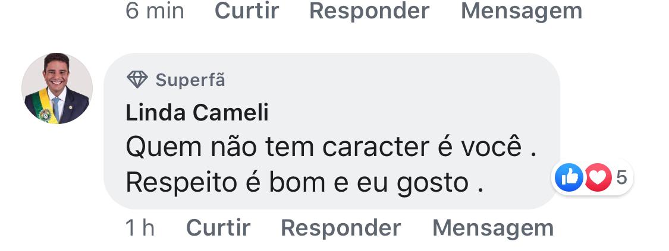669x251 pixels.
Task: Click the "6 min" comment timestamp
Action: tap(155, 11)
